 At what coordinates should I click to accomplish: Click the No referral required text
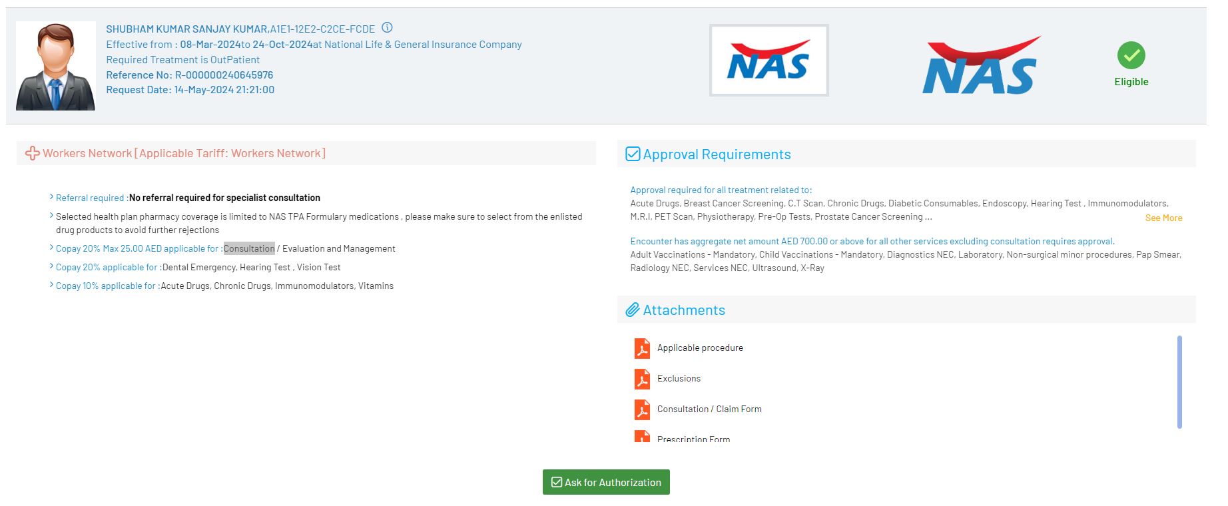[224, 198]
